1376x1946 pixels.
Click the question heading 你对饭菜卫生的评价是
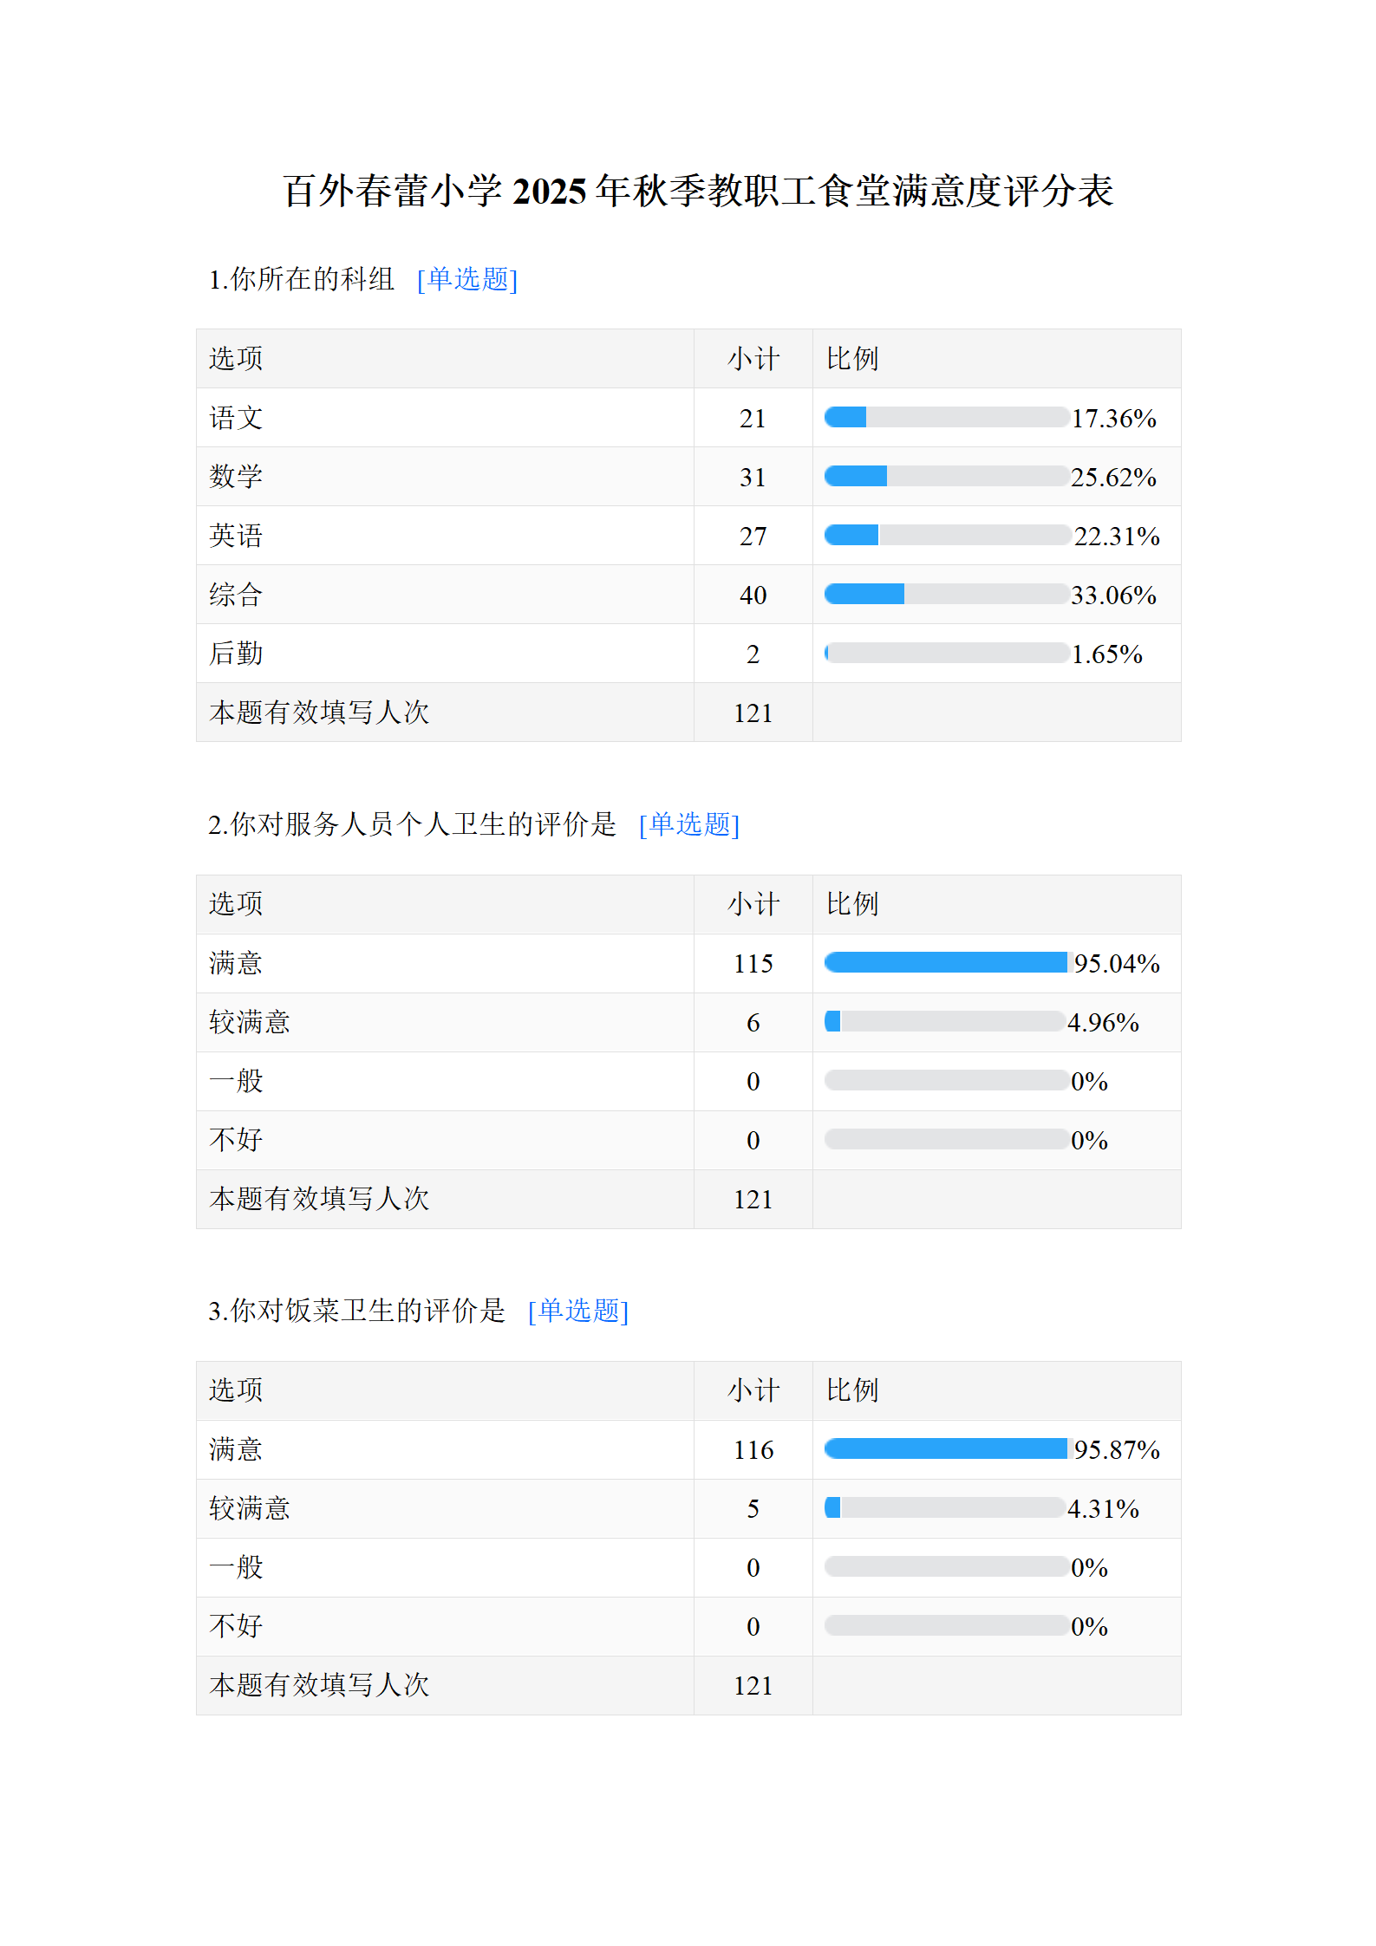click(x=357, y=1311)
